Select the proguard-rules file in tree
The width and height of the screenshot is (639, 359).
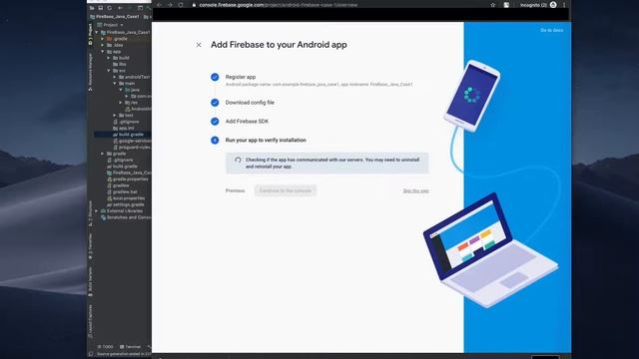tap(132, 148)
